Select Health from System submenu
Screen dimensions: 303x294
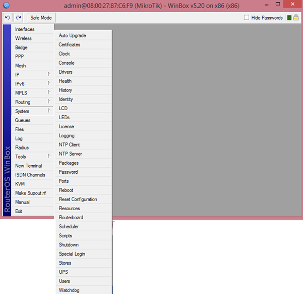tap(83, 81)
